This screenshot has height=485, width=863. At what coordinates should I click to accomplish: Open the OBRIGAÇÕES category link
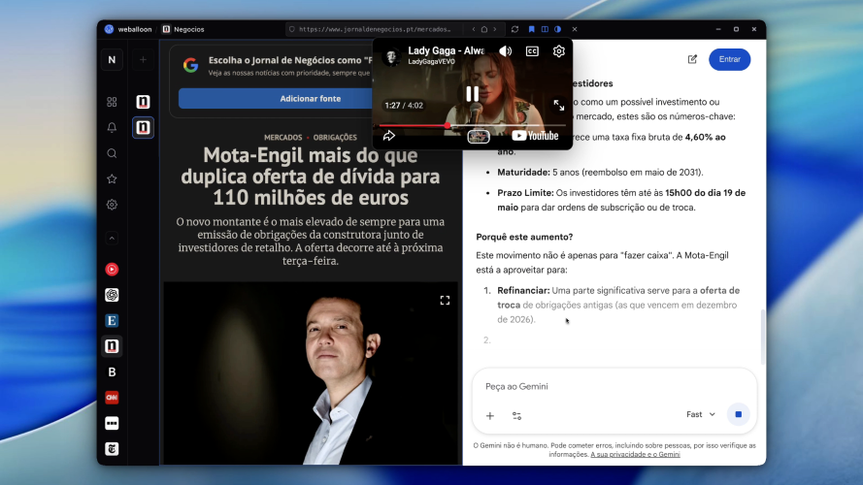pos(335,138)
